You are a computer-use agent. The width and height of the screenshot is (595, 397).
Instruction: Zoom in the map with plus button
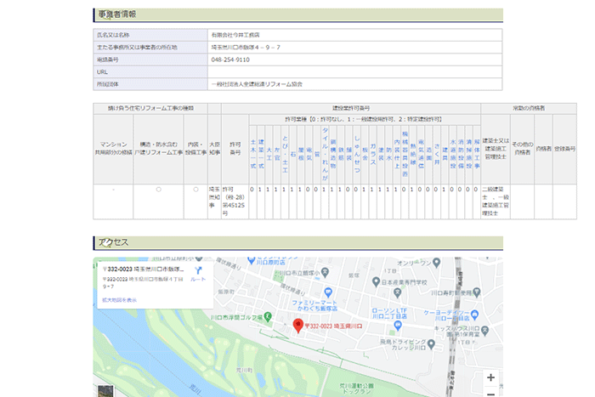[490, 377]
